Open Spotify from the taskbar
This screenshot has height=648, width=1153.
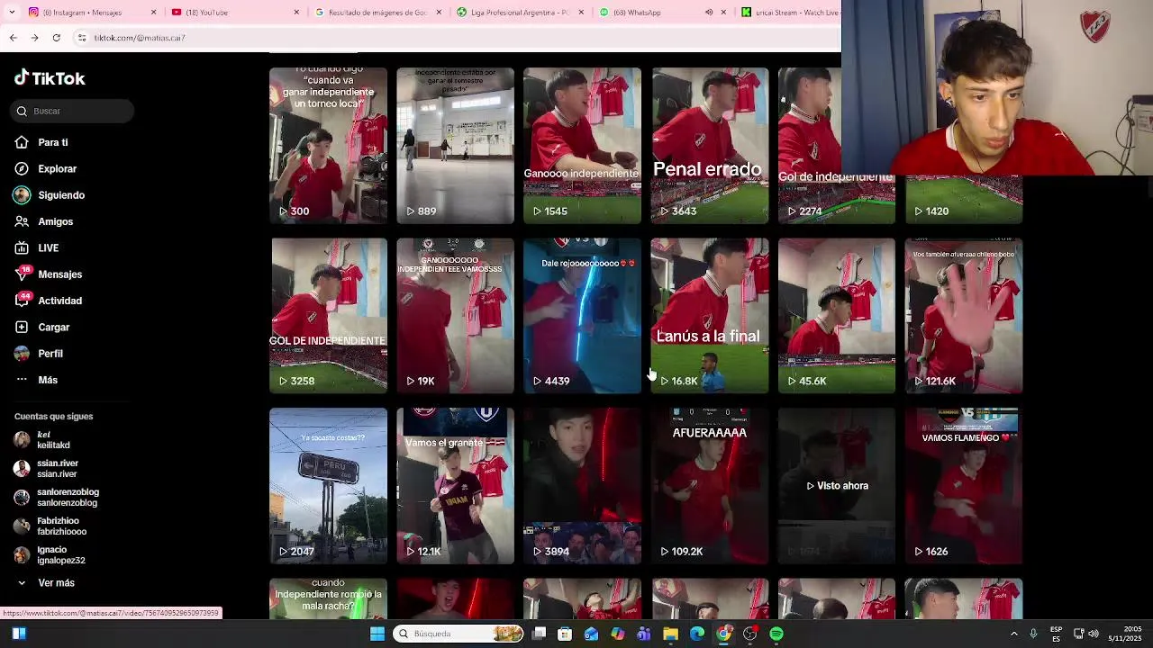(x=776, y=634)
